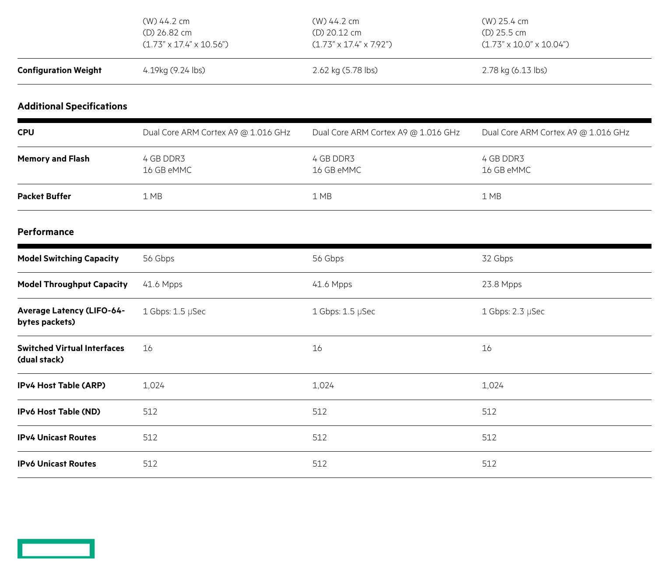Screen dimensions: 669x576
Task: Click the 32 Gbps switching capacity value
Action: click(x=497, y=259)
